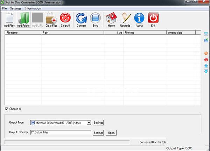Screen dimensions: 210x151
Task: Click the Upgrade toolbar icon
Action: 125,18
